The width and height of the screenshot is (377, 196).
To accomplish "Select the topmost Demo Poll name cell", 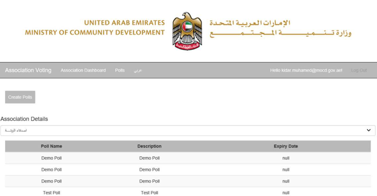I will tap(52, 158).
